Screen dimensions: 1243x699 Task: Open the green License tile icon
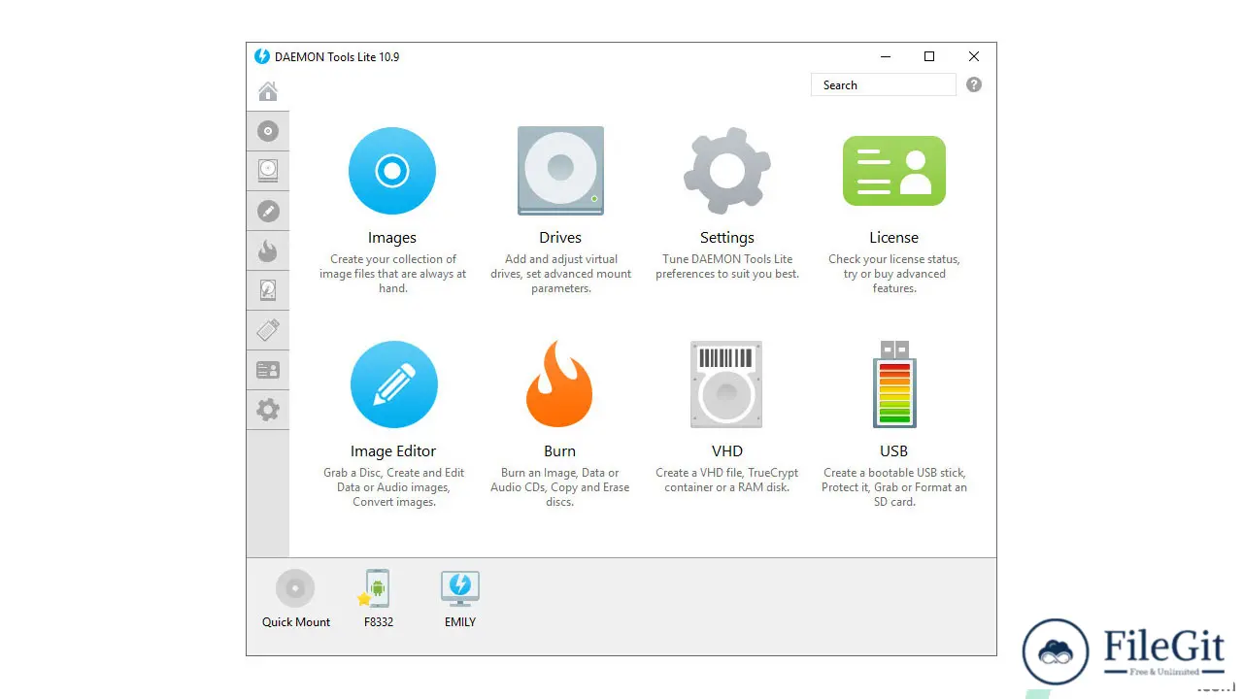pos(894,171)
